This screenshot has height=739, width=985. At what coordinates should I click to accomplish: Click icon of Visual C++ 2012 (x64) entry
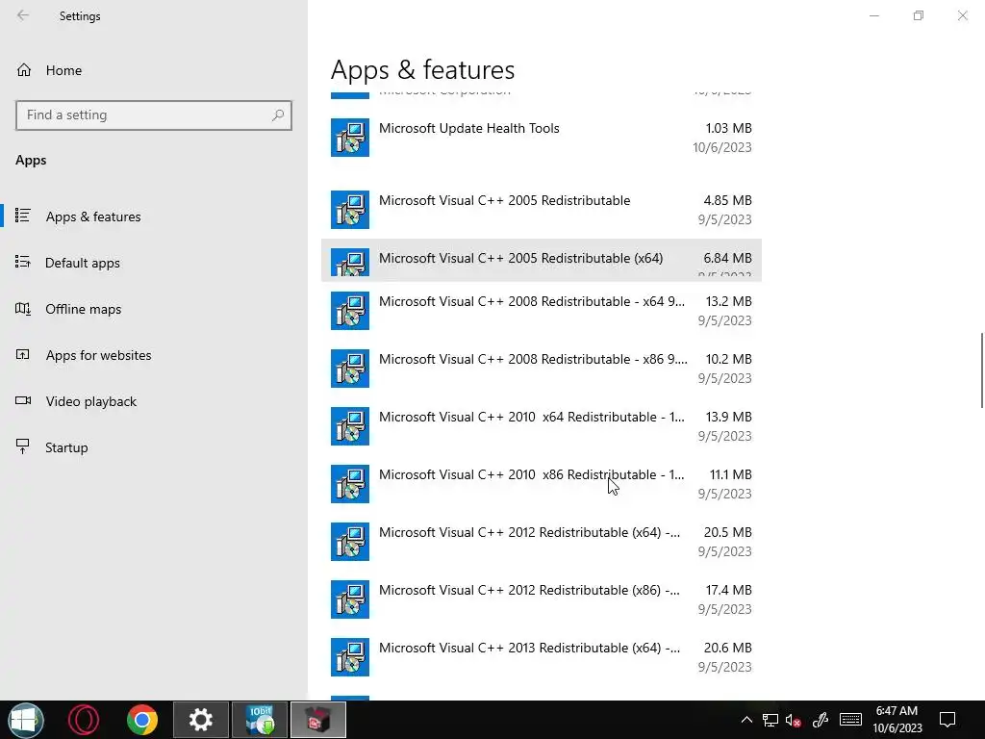[x=350, y=542]
